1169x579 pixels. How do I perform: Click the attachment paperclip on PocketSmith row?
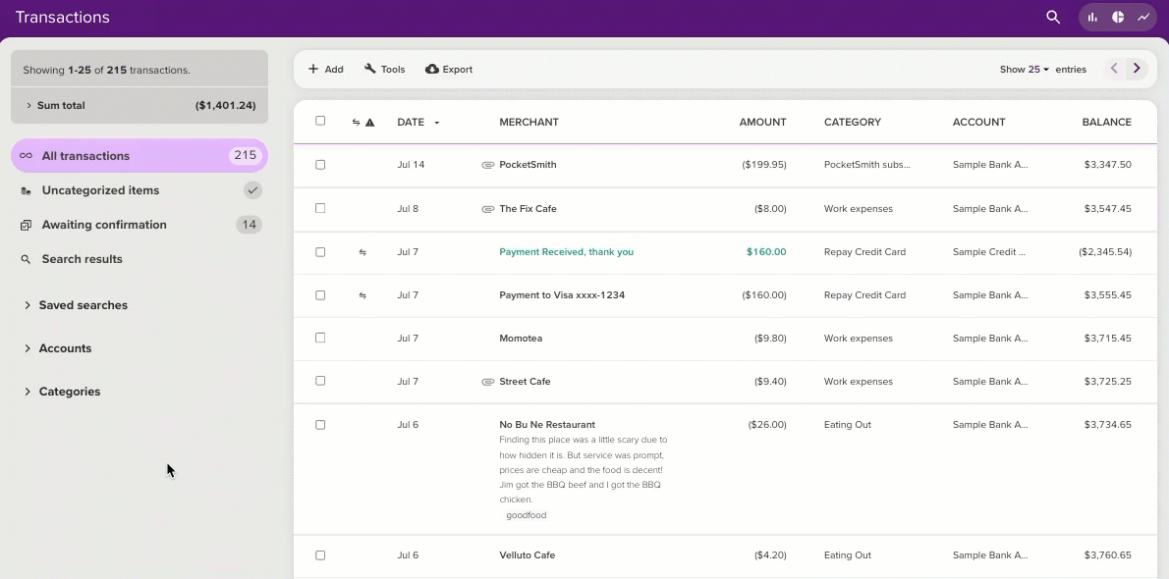coord(488,165)
